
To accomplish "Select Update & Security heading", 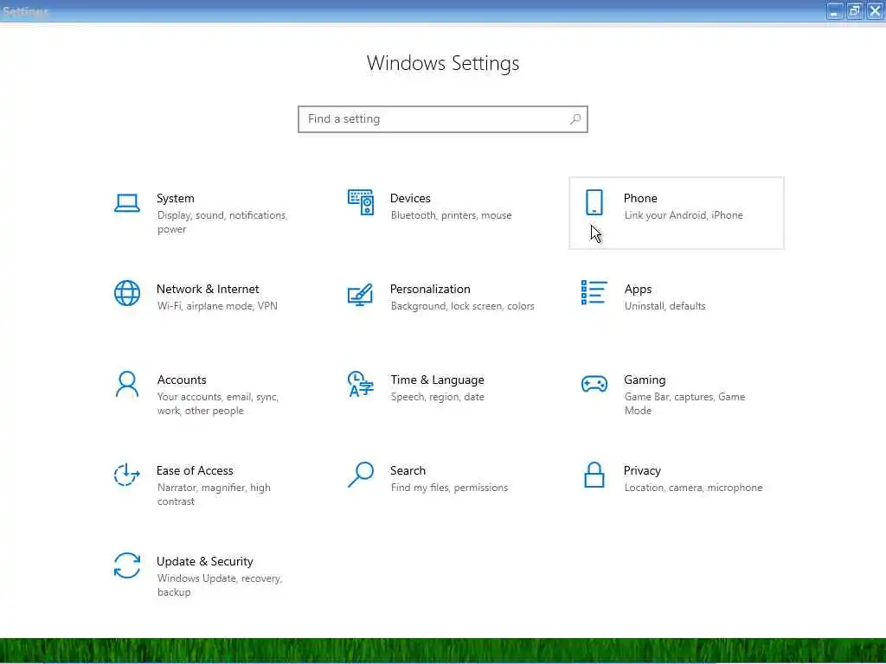I will click(204, 562).
